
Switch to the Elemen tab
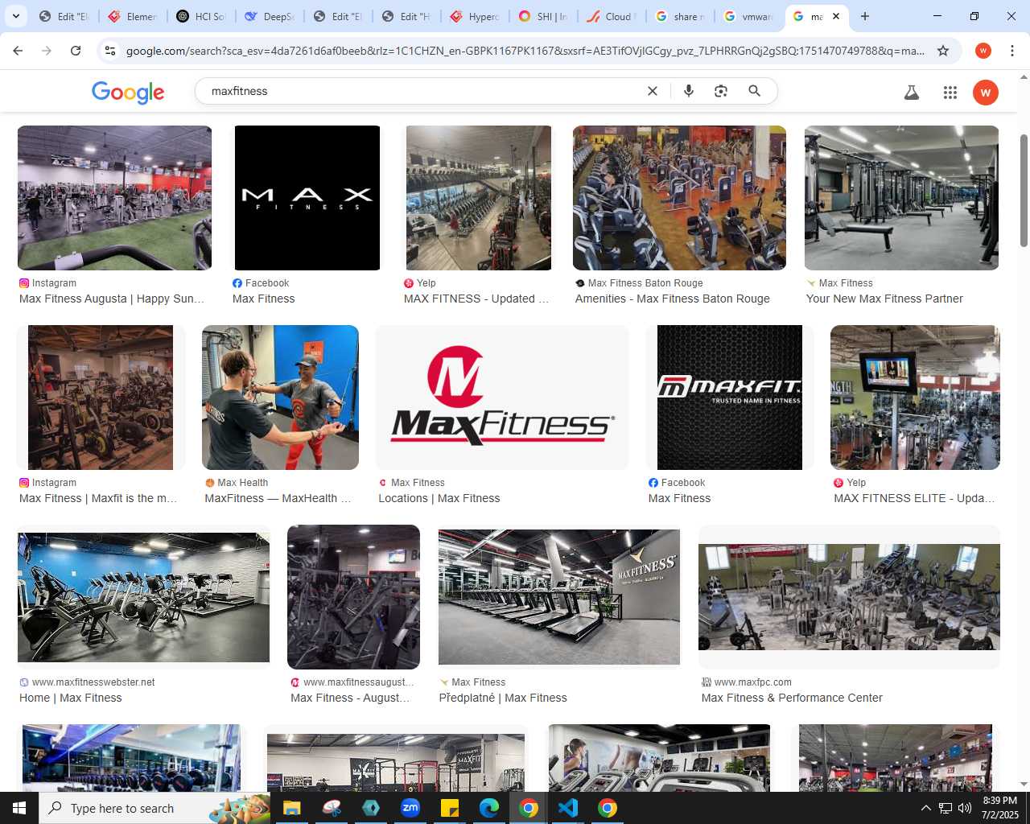tap(133, 16)
